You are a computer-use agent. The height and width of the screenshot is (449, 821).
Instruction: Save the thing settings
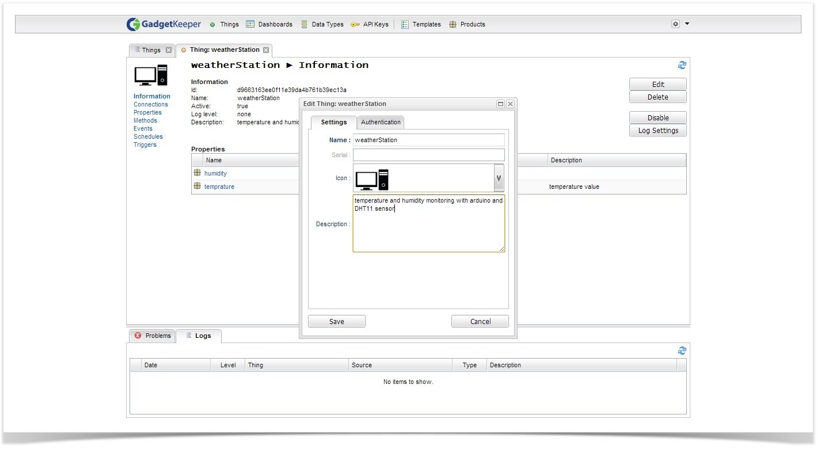point(337,321)
